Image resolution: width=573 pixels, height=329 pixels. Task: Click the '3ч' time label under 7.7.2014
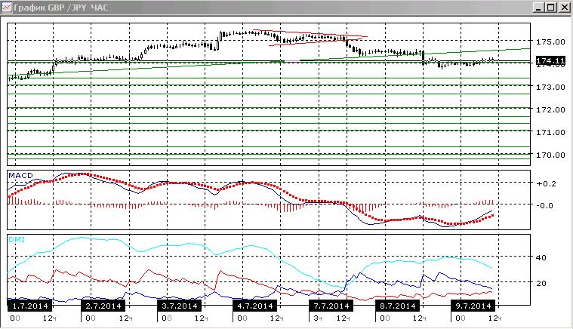[x=318, y=318]
